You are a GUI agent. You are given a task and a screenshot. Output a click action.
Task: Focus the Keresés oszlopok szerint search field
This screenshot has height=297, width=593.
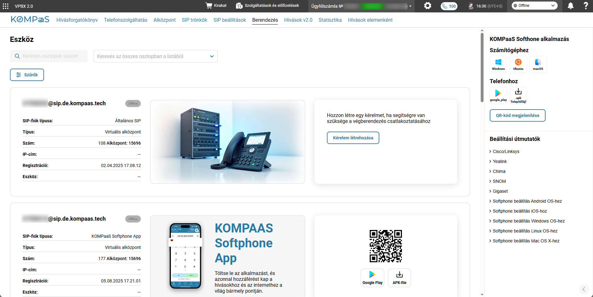pyautogui.click(x=49, y=56)
